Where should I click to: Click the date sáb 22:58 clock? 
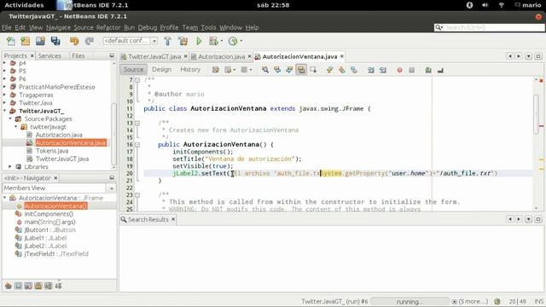coord(273,5)
